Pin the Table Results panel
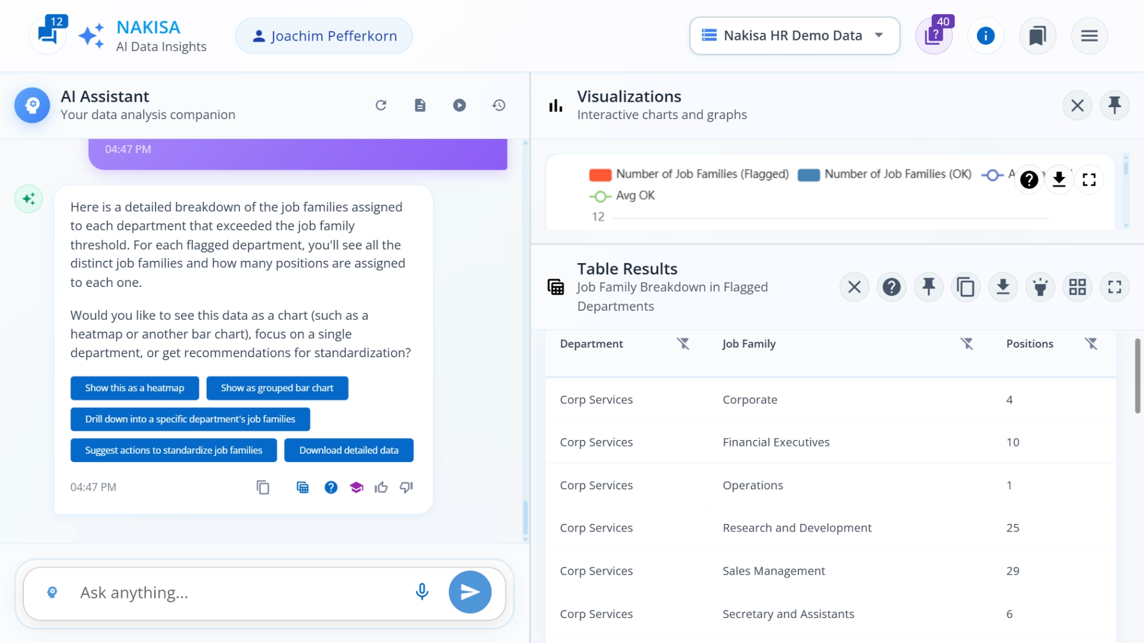Viewport: 1144px width, 643px height. 928,288
